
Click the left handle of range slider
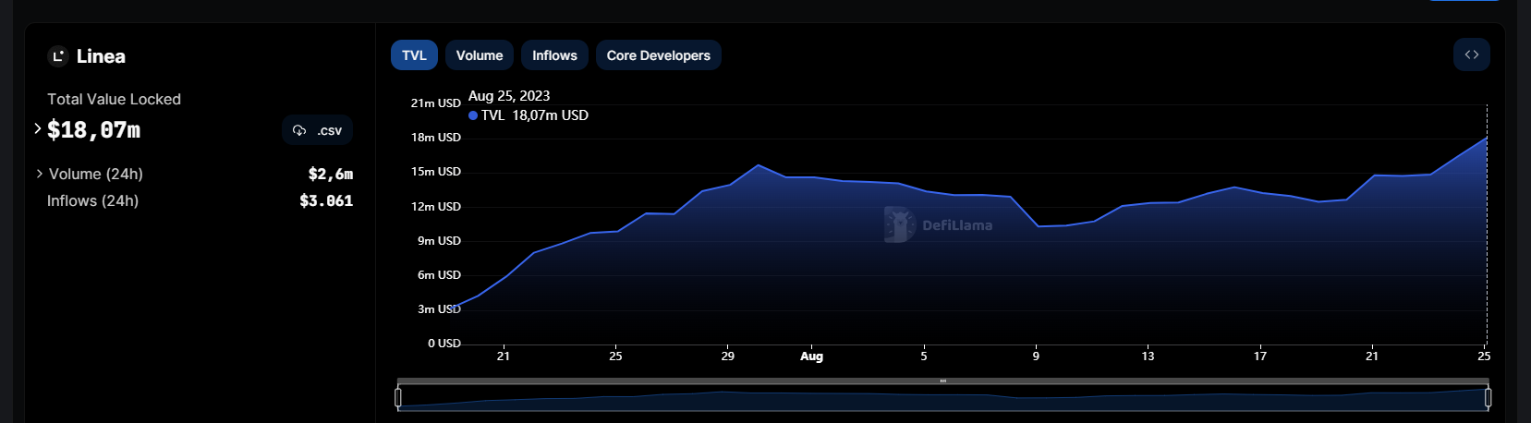398,397
